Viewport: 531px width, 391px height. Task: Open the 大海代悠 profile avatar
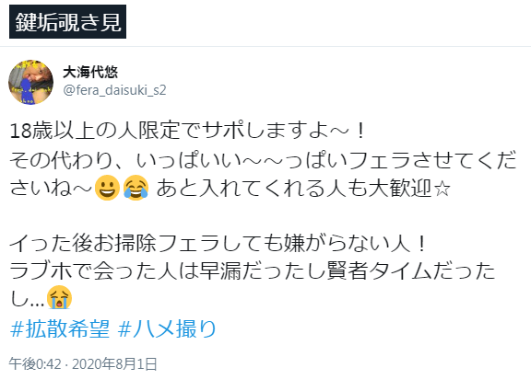click(x=30, y=82)
